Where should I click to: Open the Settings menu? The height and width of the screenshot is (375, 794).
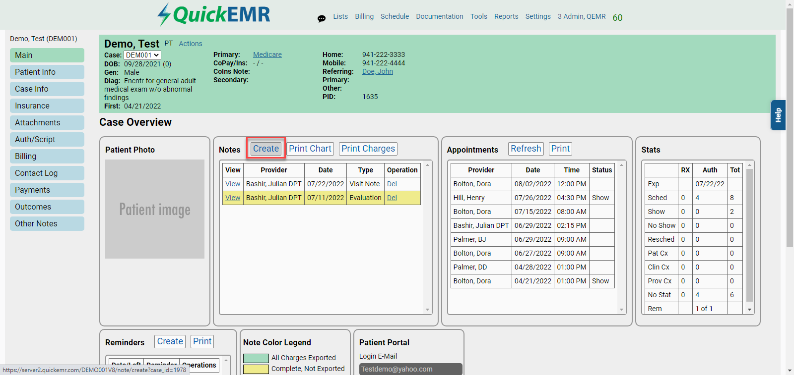(x=538, y=16)
